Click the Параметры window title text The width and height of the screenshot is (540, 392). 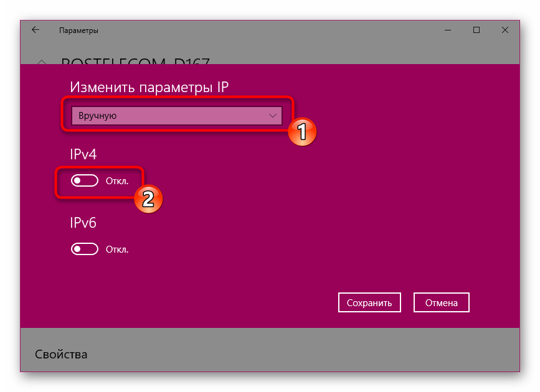click(78, 30)
